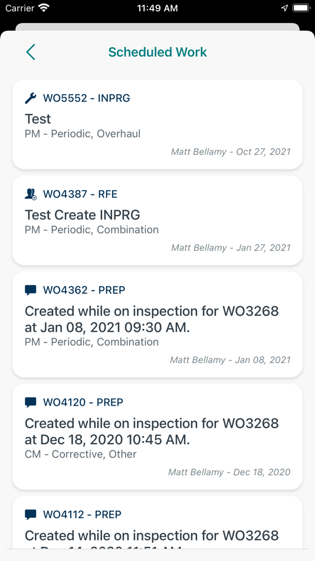Viewport: 315px width, 561px height.
Task: Tap the people icon on WO4387
Action: click(x=31, y=194)
